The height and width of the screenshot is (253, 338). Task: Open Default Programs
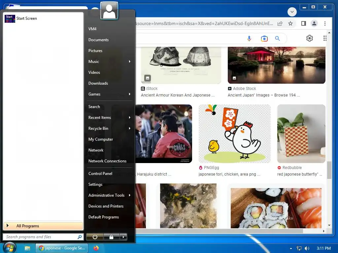(103, 217)
